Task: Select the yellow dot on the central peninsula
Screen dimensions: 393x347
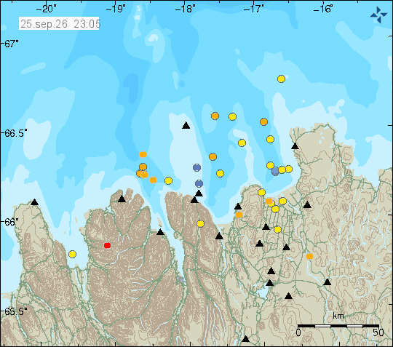Action: pos(201,223)
